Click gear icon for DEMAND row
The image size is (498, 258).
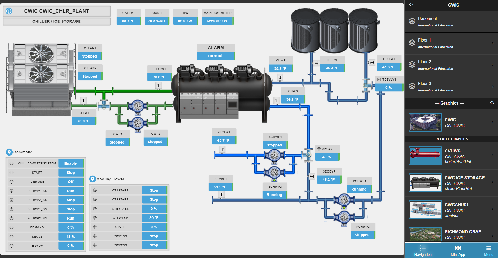(12, 227)
